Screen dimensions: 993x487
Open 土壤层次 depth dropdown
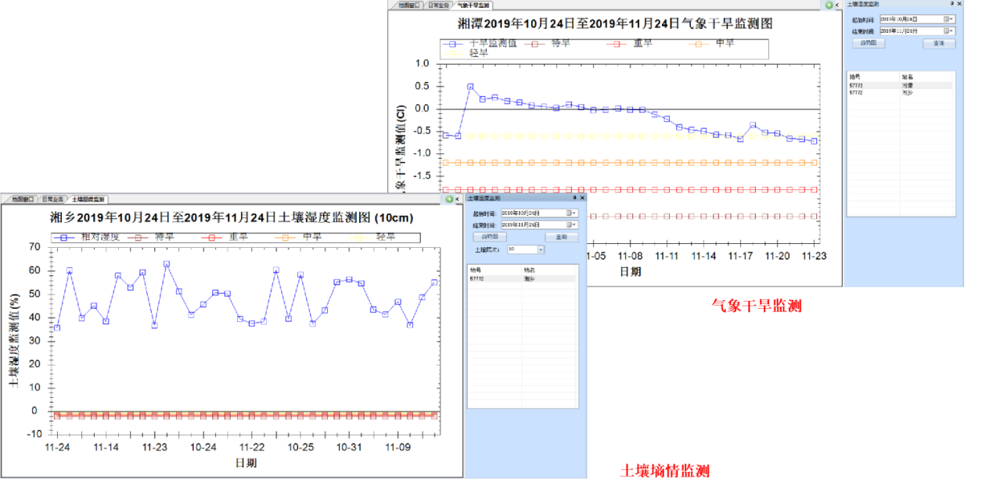pyautogui.click(x=539, y=249)
